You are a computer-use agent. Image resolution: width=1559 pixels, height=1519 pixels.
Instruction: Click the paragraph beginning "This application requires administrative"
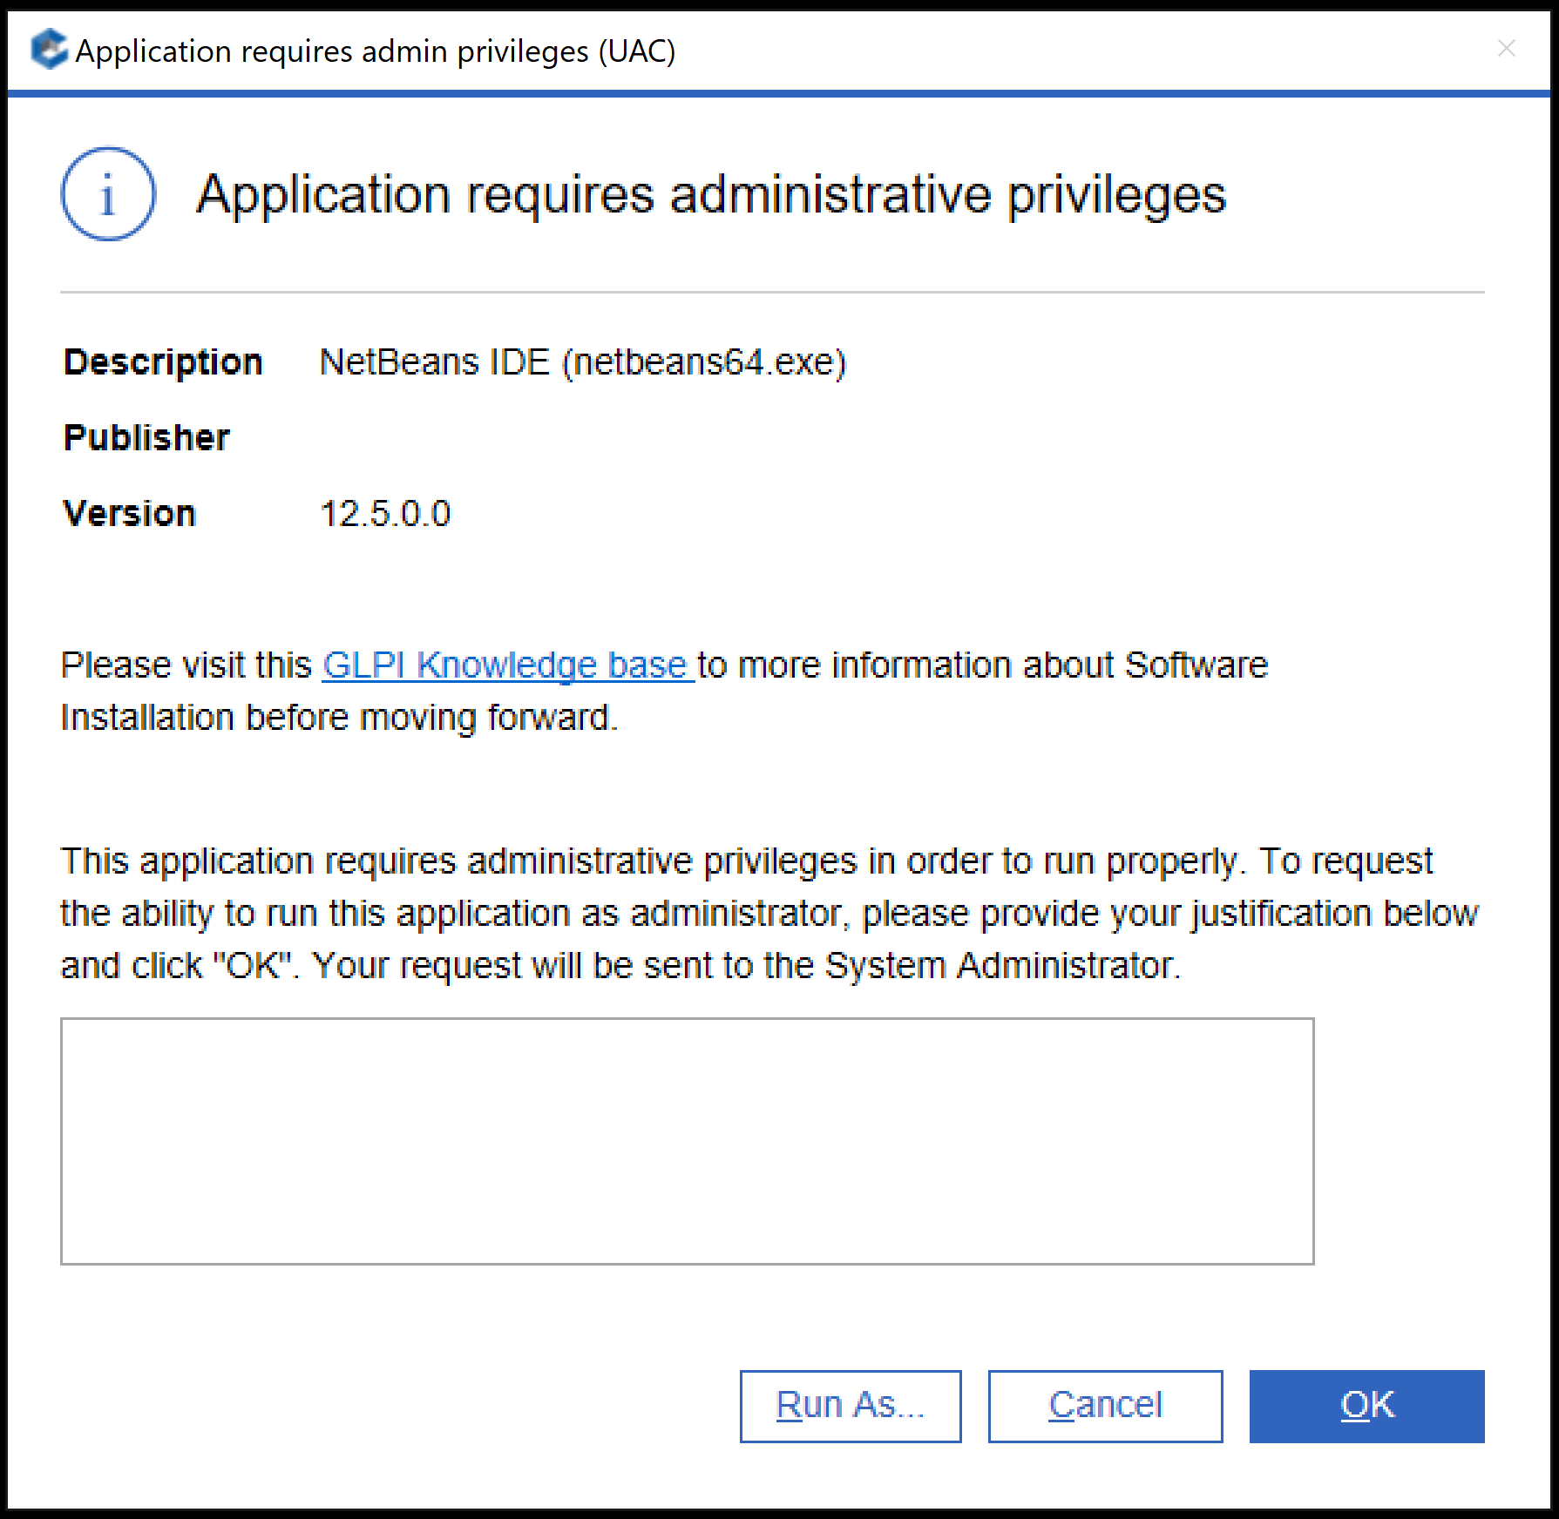click(769, 914)
